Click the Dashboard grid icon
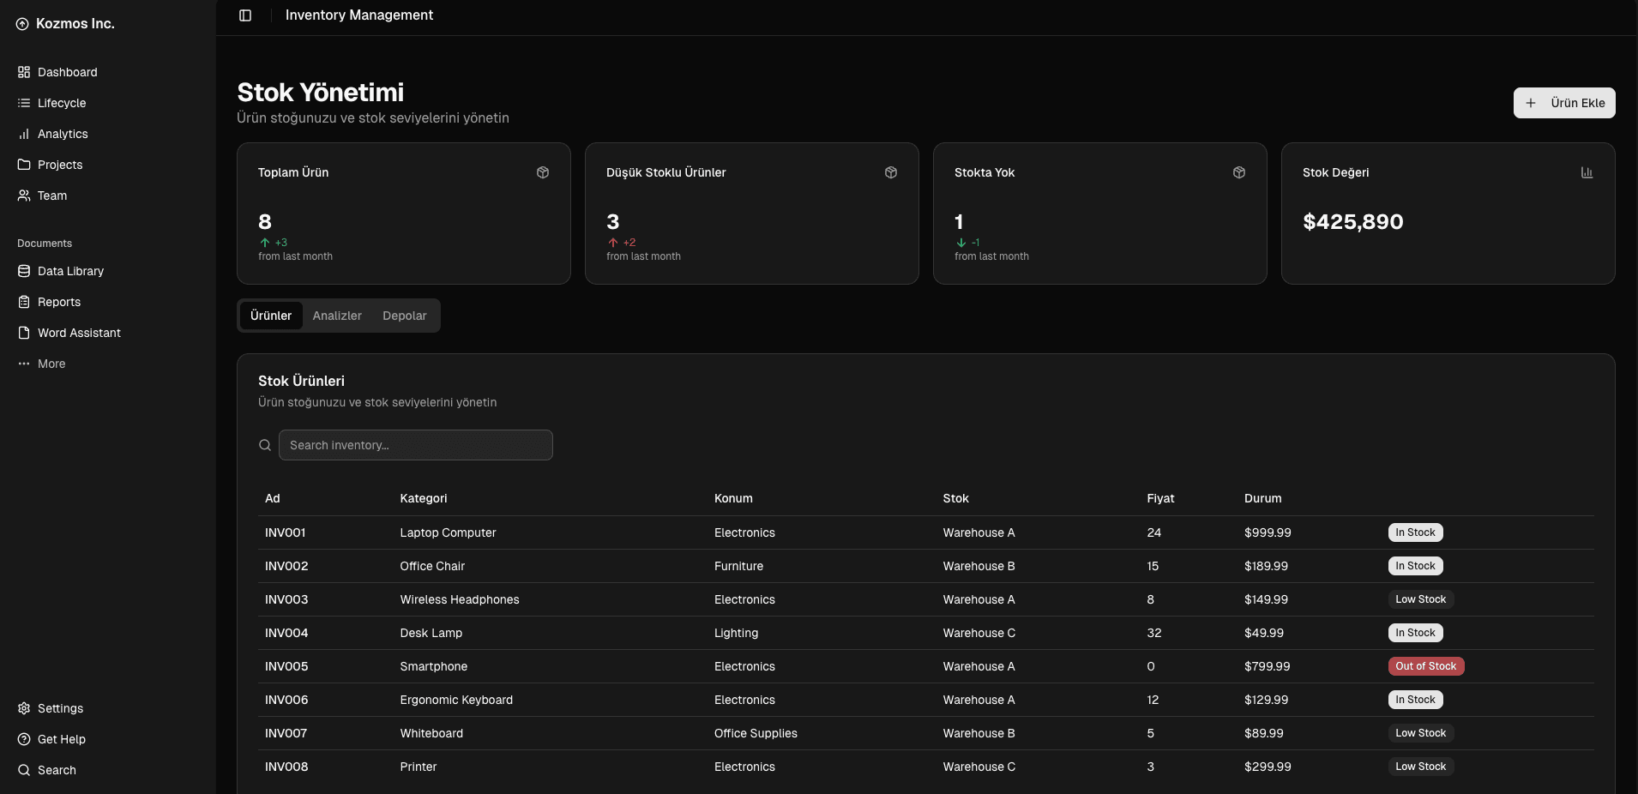The width and height of the screenshot is (1638, 794). pos(24,72)
